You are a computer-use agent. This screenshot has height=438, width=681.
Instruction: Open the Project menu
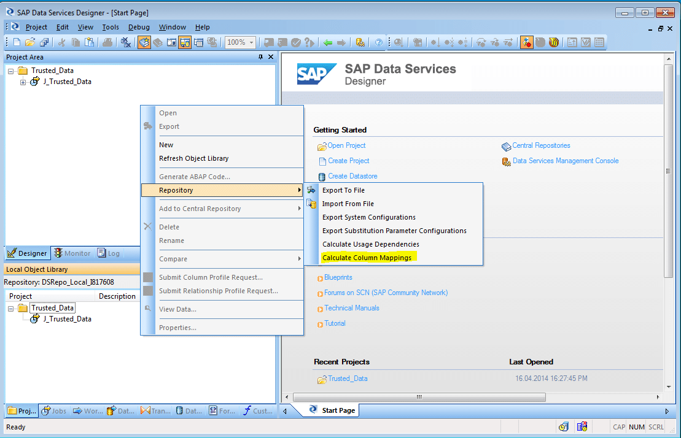[x=36, y=27]
